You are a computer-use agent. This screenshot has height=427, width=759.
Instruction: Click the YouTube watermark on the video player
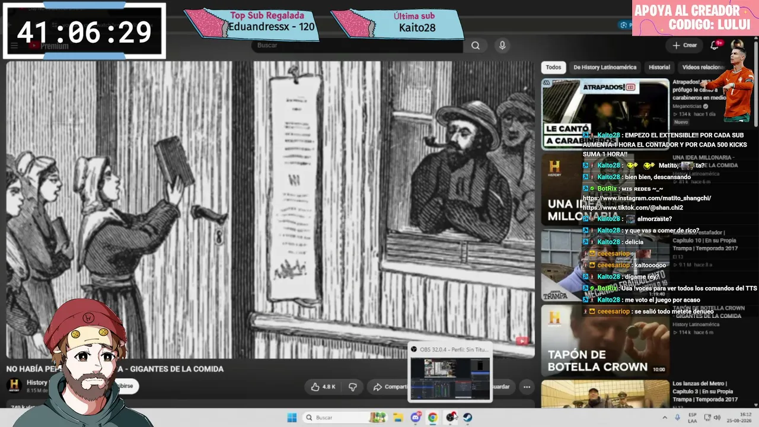pos(522,340)
